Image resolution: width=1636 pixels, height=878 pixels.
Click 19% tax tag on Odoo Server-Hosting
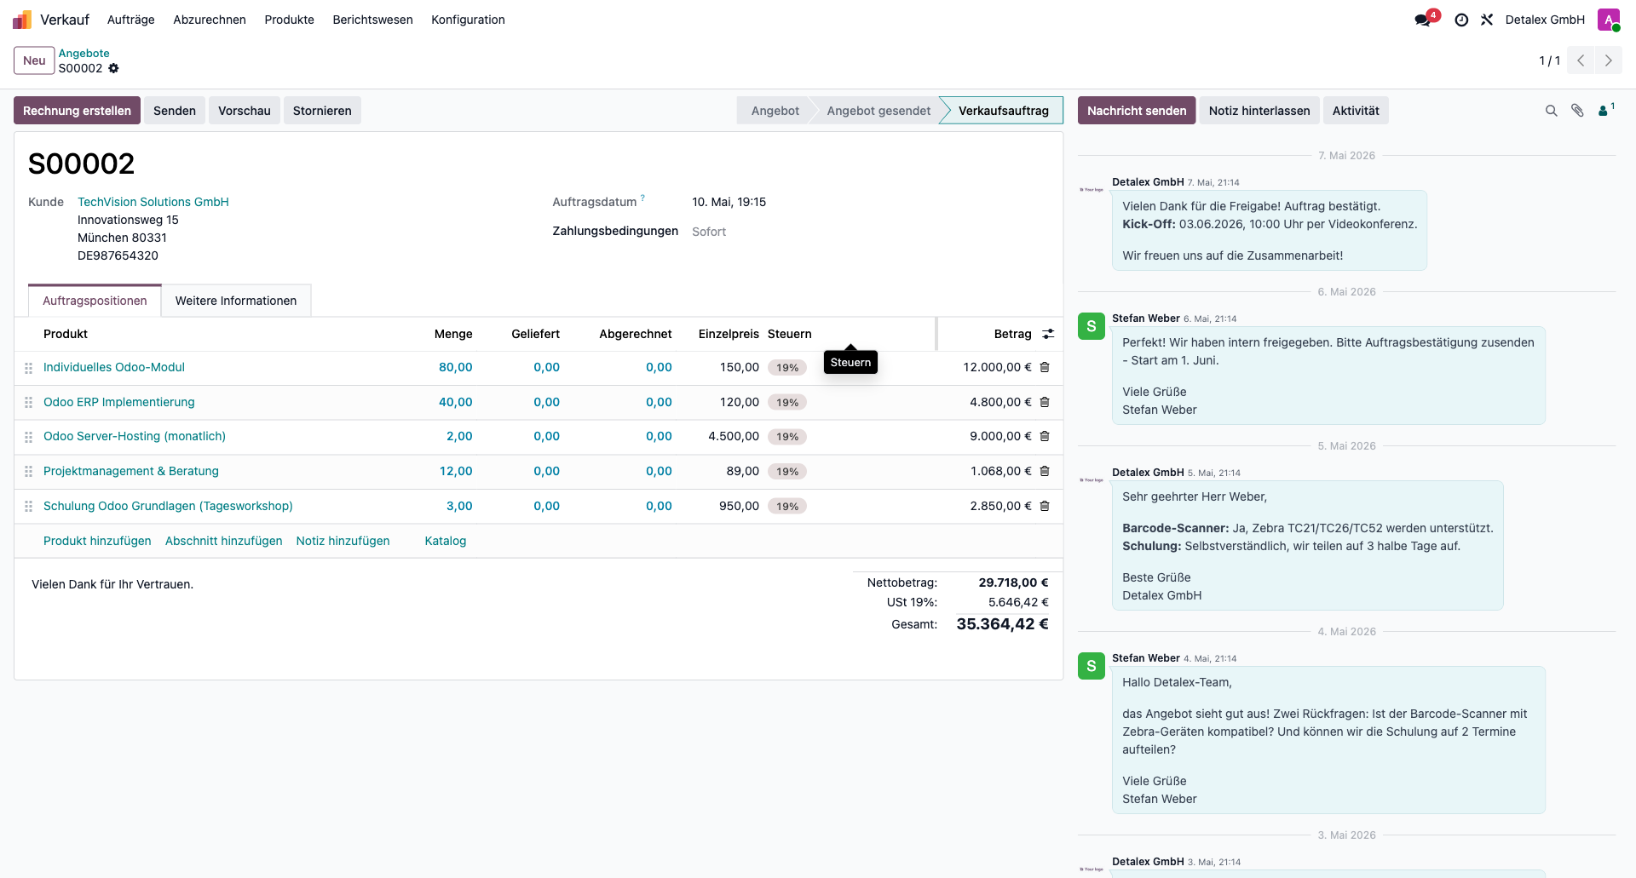pos(787,437)
